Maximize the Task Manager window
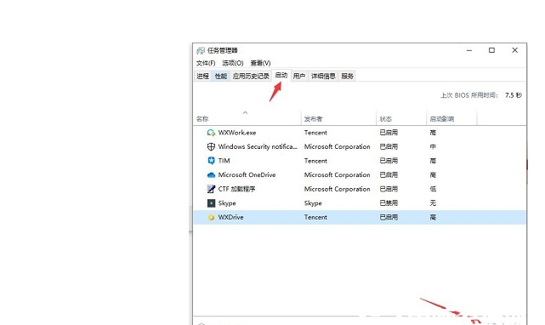Viewport: 545px width, 325px height. pos(491,50)
